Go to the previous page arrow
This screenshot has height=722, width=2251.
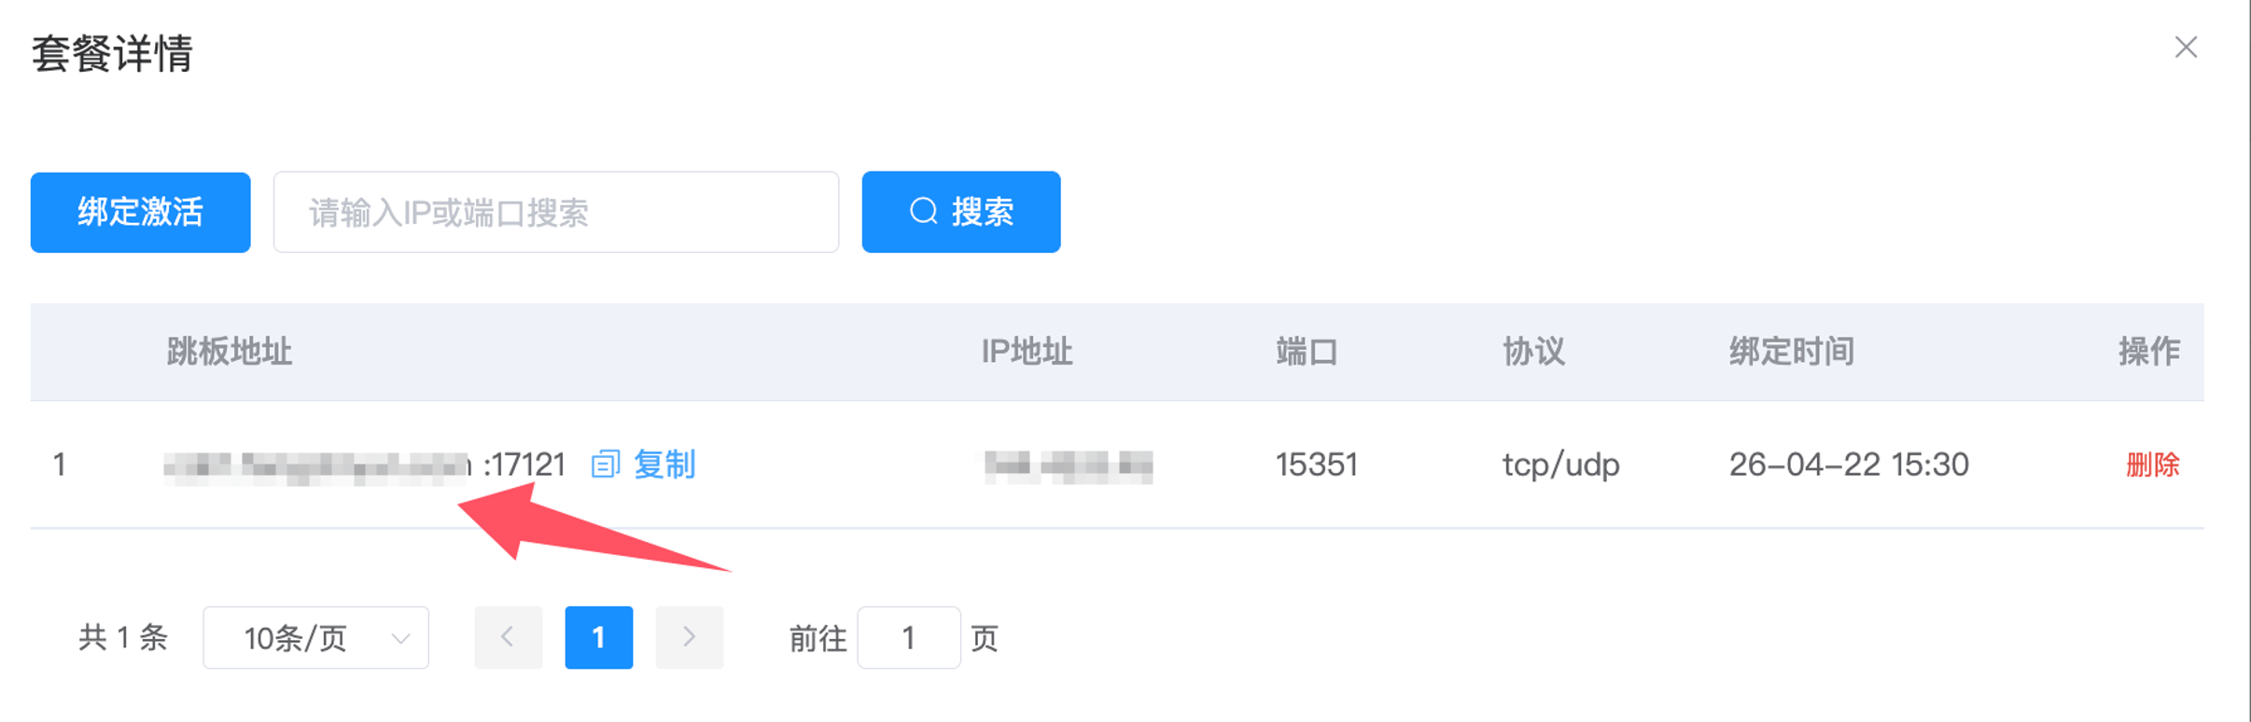pos(508,637)
